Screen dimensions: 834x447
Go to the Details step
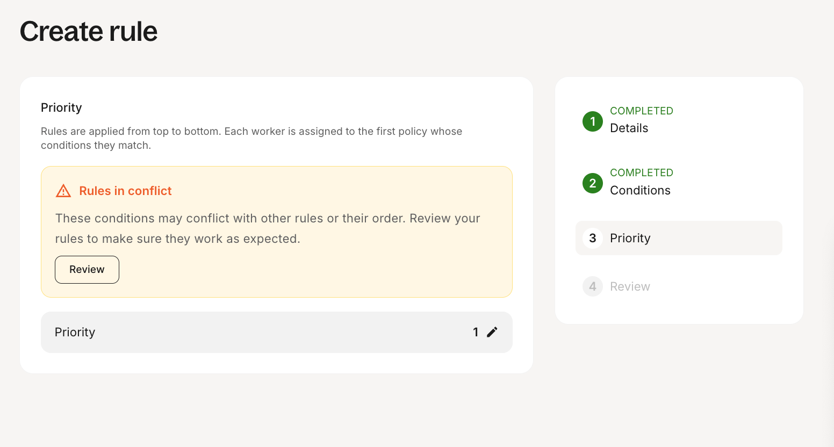point(629,128)
